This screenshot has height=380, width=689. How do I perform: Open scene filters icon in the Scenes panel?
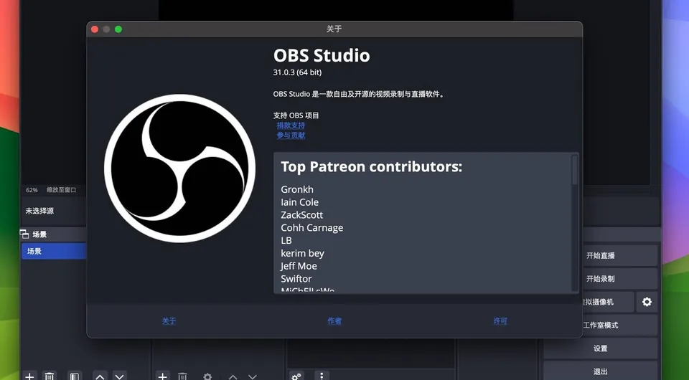(74, 376)
